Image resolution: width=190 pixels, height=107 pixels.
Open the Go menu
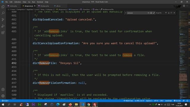29,2
